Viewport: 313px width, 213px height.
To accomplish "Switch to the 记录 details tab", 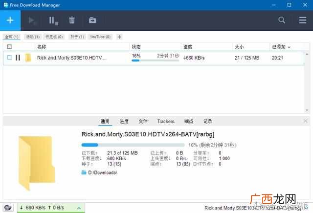I will [207, 121].
